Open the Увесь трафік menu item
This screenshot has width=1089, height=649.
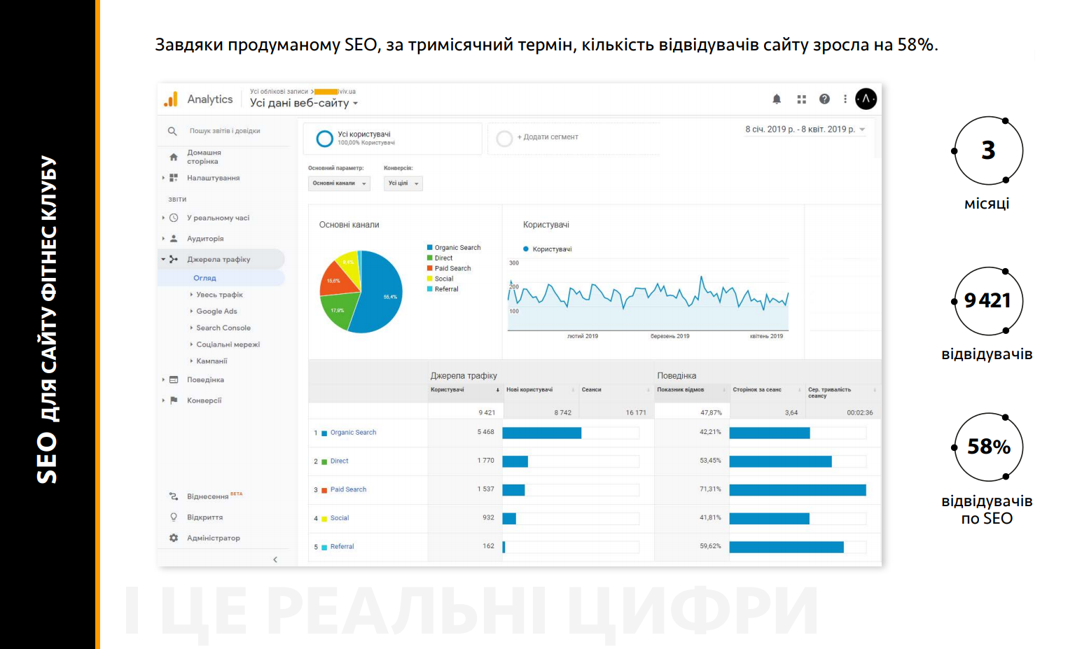tap(219, 295)
